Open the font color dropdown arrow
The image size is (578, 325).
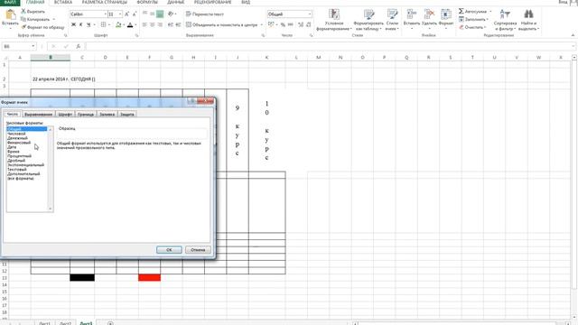coord(135,24)
